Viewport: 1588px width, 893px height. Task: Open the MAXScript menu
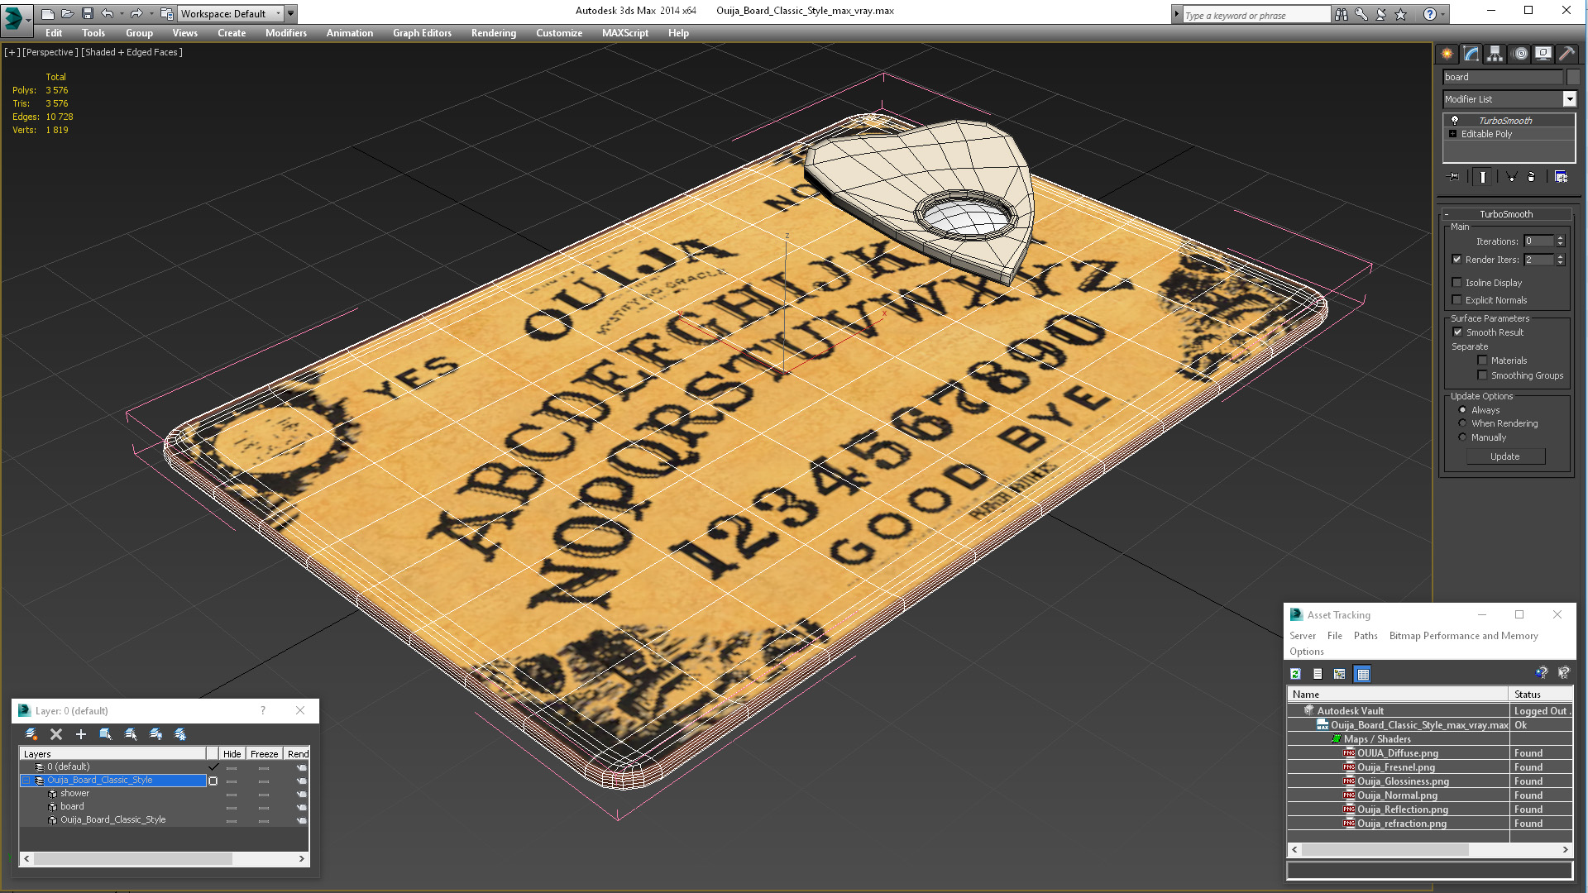[624, 33]
